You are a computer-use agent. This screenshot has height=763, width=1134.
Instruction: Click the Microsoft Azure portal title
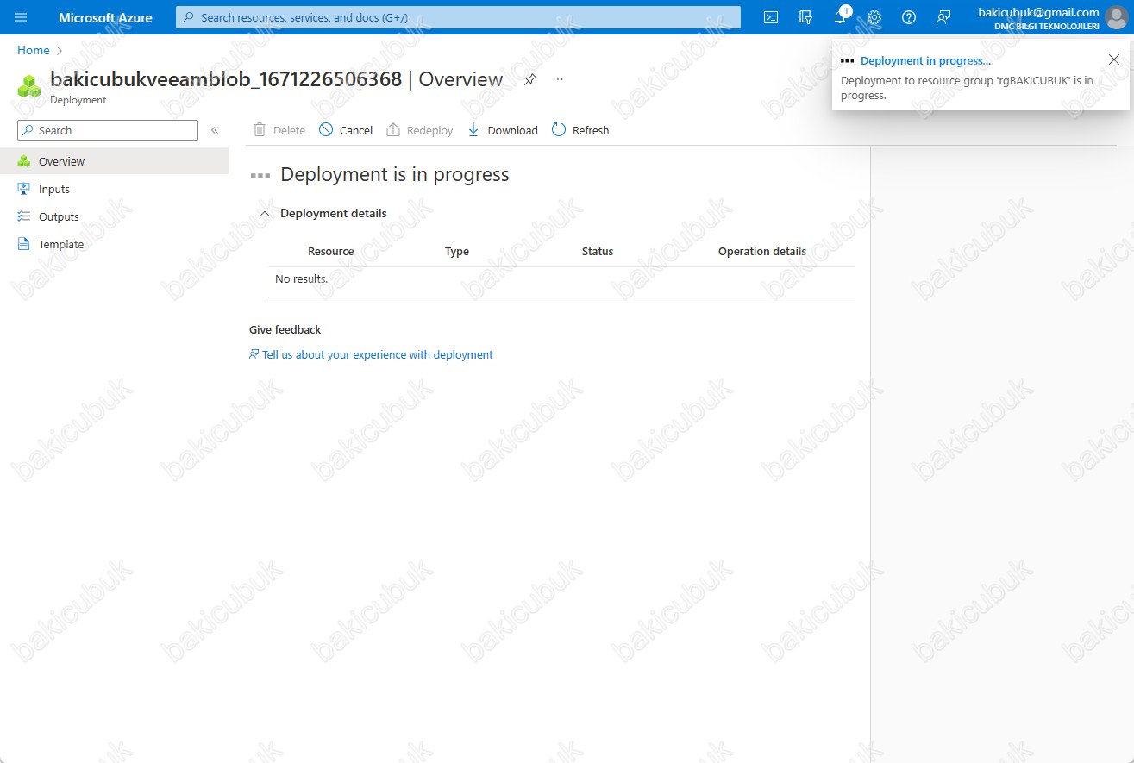[x=105, y=17]
